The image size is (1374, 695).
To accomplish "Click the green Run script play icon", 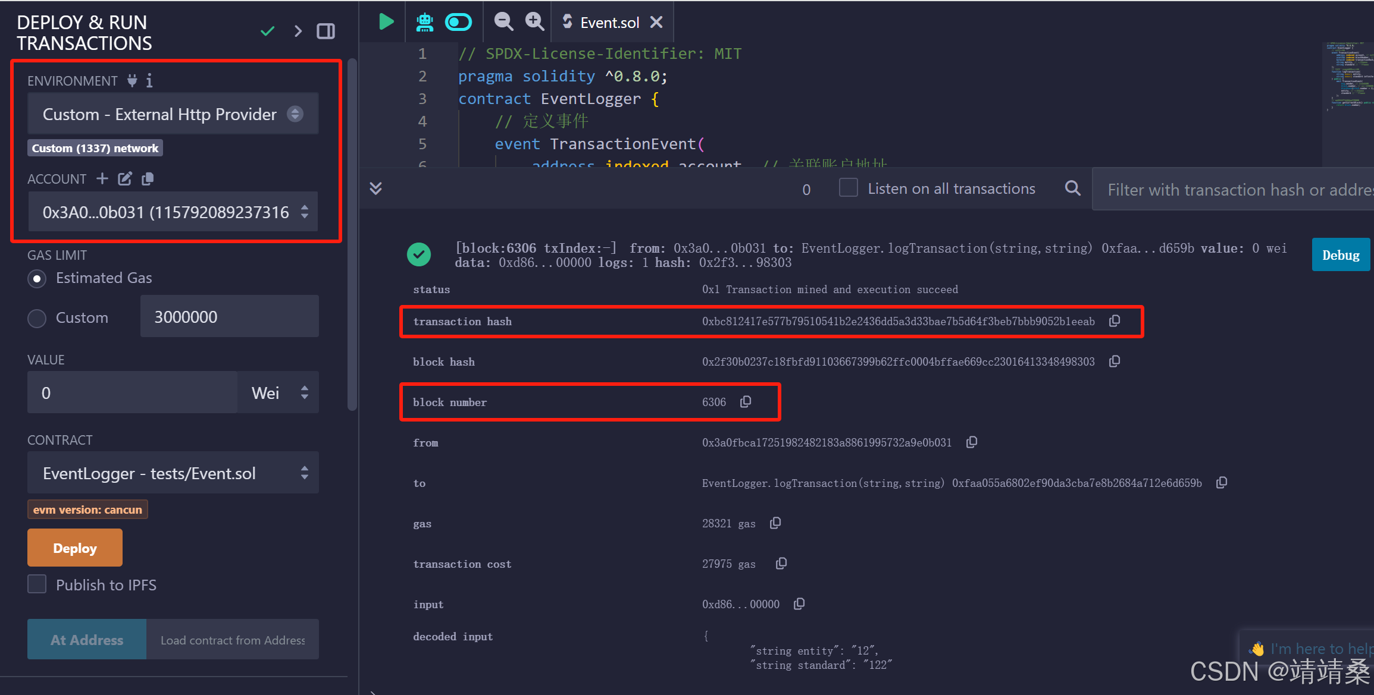I will [x=386, y=23].
